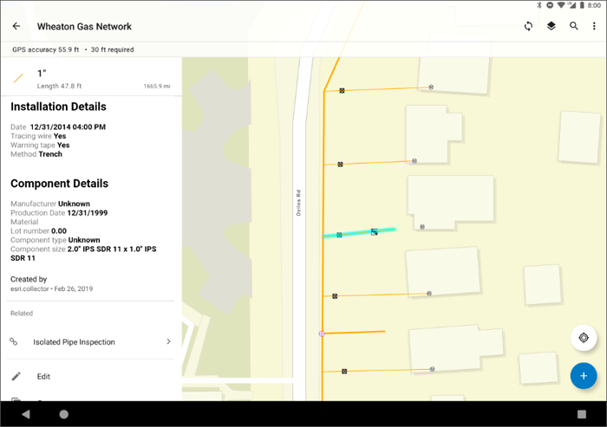Tap the '1665.9 mi' distance text

pos(157,86)
